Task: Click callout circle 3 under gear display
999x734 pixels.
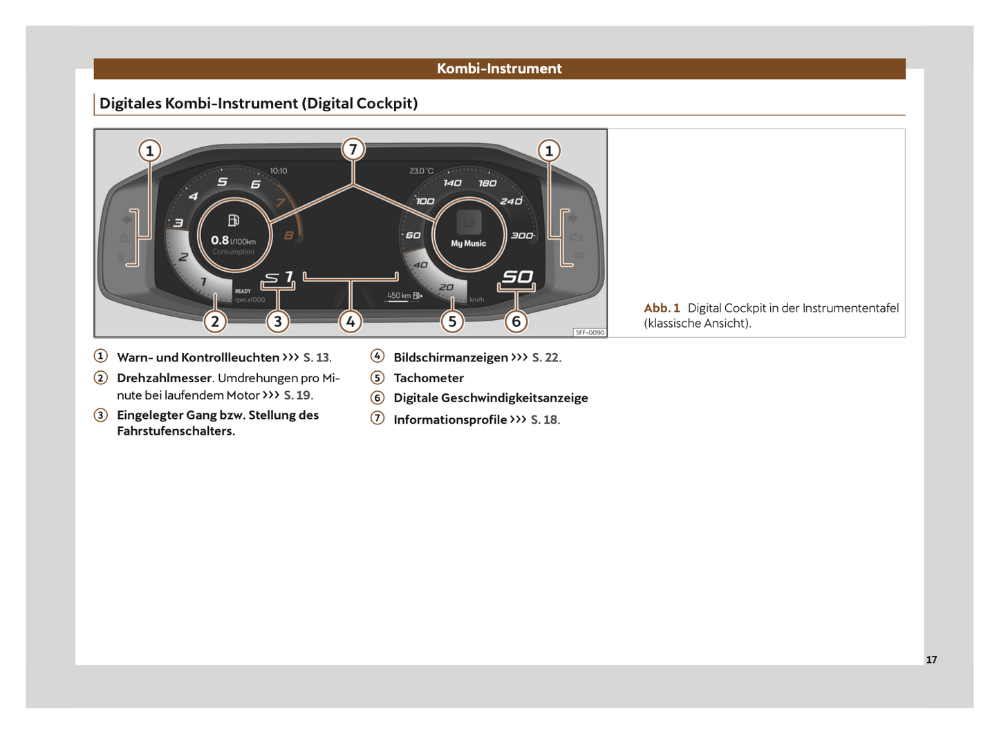Action: point(278,321)
